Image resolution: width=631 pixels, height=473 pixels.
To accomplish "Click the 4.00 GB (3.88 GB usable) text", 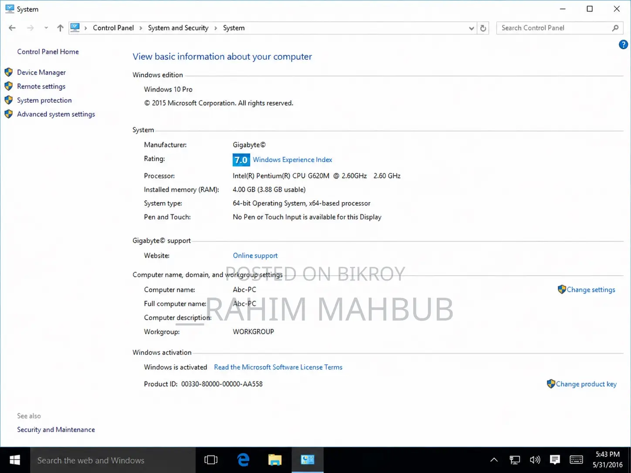I will (269, 190).
